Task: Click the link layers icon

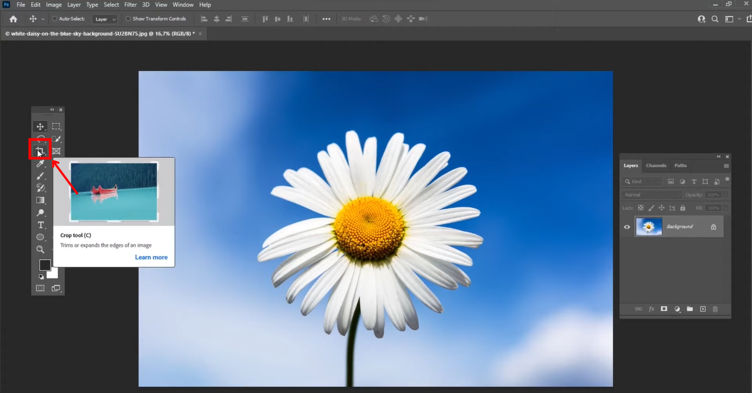Action: (x=639, y=309)
